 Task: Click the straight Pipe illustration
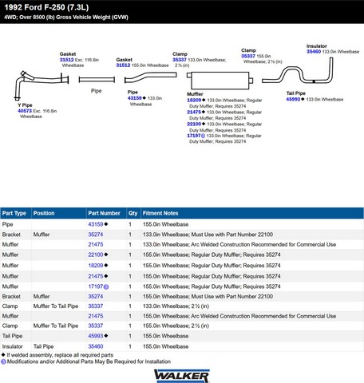point(97,80)
